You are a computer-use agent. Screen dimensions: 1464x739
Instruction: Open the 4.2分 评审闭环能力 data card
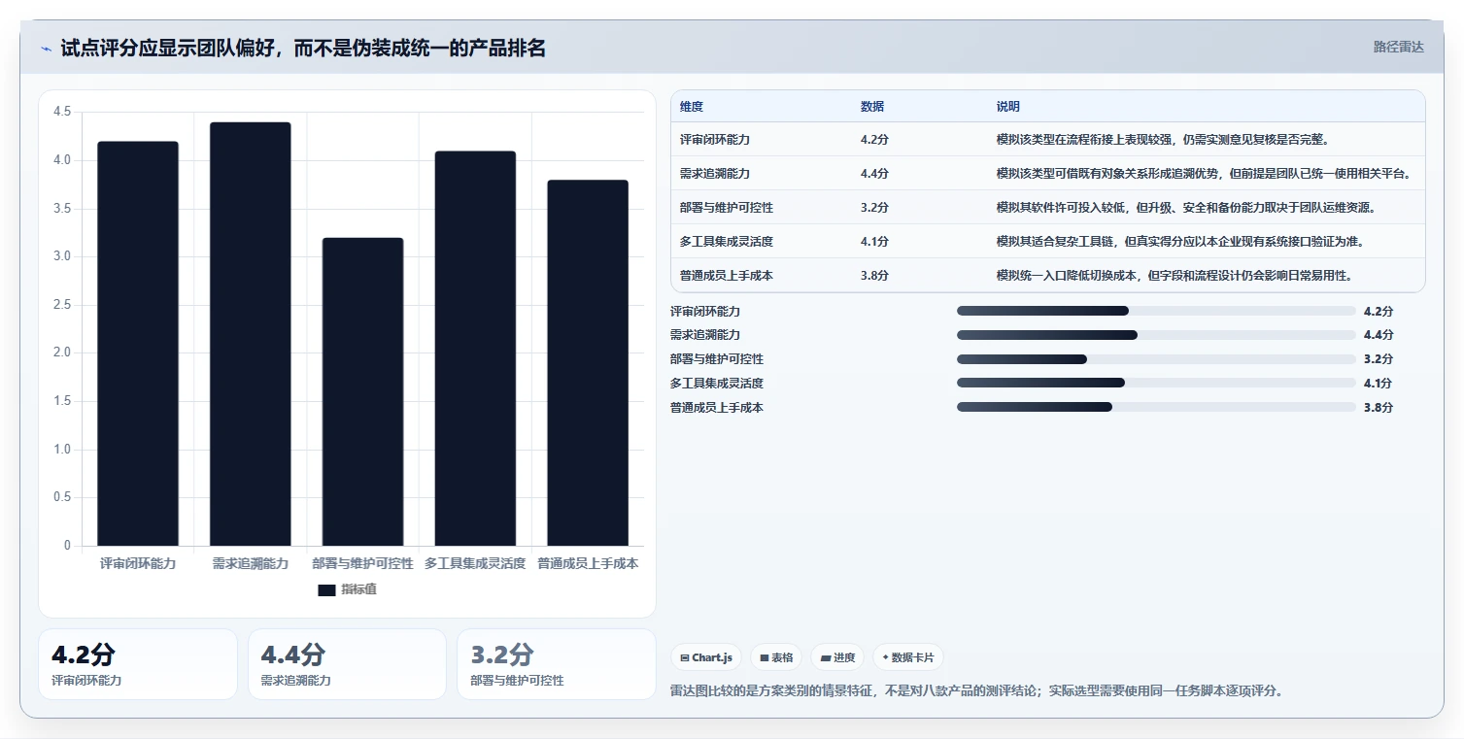click(138, 664)
